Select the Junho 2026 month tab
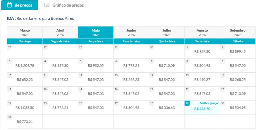Viewport: 256px width, 130px height. pos(131,32)
